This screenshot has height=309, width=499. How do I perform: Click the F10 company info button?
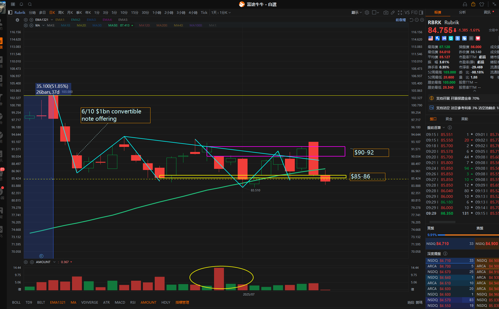pyautogui.click(x=414, y=12)
